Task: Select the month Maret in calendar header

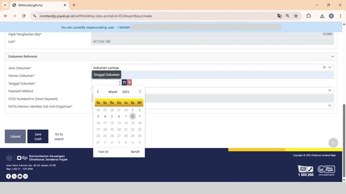Action: click(x=113, y=92)
